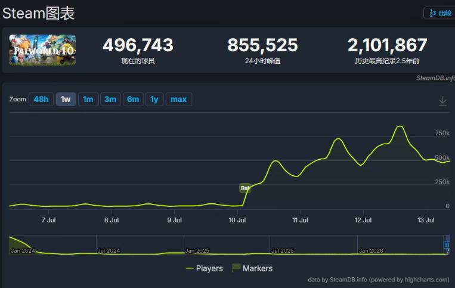Image resolution: width=455 pixels, height=288 pixels.
Task: Switch zoom to 1m
Action: tap(88, 99)
